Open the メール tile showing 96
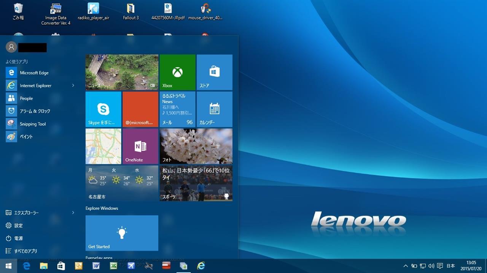The height and width of the screenshot is (273, 487). point(177,109)
